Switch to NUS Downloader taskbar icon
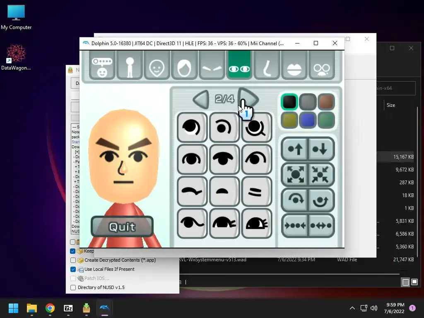Viewport: 424px width, 318px height. (86, 308)
